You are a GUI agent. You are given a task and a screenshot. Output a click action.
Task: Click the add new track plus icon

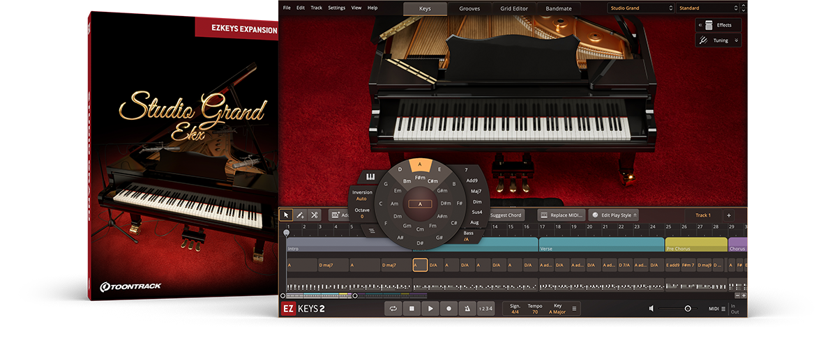(x=729, y=215)
